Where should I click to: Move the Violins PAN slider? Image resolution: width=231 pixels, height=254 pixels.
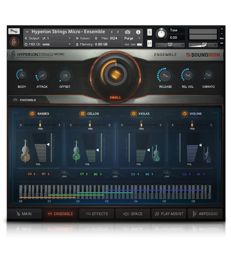point(192,125)
